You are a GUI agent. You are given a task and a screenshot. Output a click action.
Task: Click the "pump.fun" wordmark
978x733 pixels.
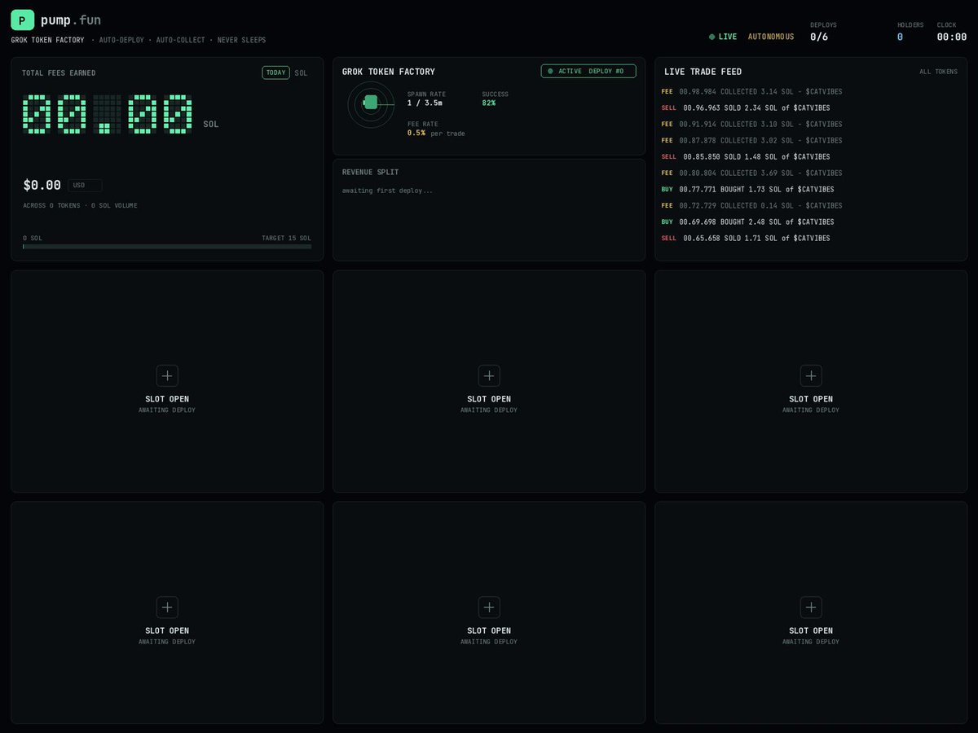[x=71, y=20]
